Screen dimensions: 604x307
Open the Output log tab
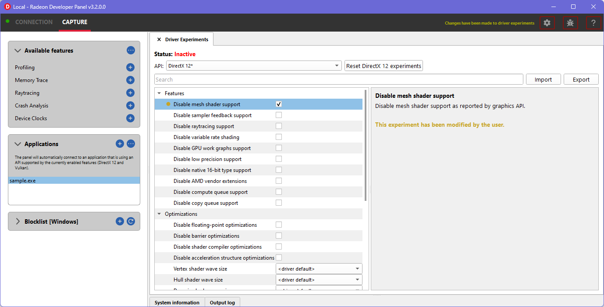pos(222,302)
